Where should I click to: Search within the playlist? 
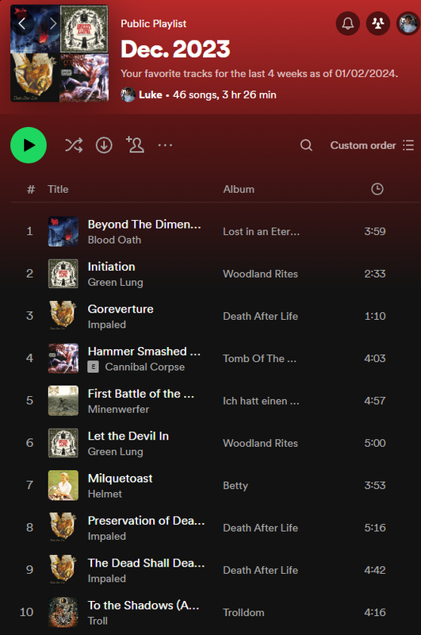[x=306, y=145]
